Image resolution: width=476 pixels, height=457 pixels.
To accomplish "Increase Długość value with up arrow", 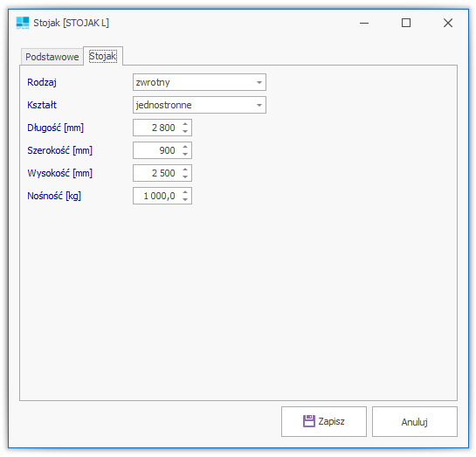I will click(x=185, y=124).
